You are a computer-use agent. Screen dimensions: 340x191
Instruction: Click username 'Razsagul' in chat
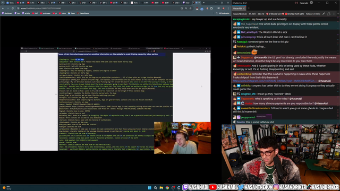coord(242,42)
